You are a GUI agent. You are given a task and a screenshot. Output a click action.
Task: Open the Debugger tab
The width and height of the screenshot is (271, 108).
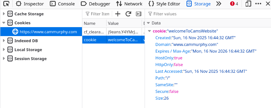click(95, 4)
